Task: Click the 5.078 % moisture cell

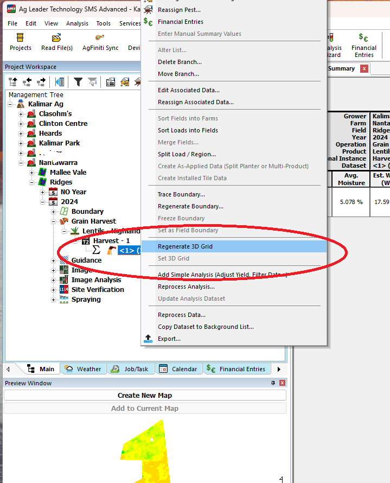Action: [x=351, y=202]
